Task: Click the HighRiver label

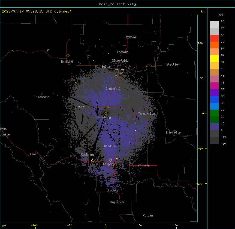Action: tap(117, 202)
